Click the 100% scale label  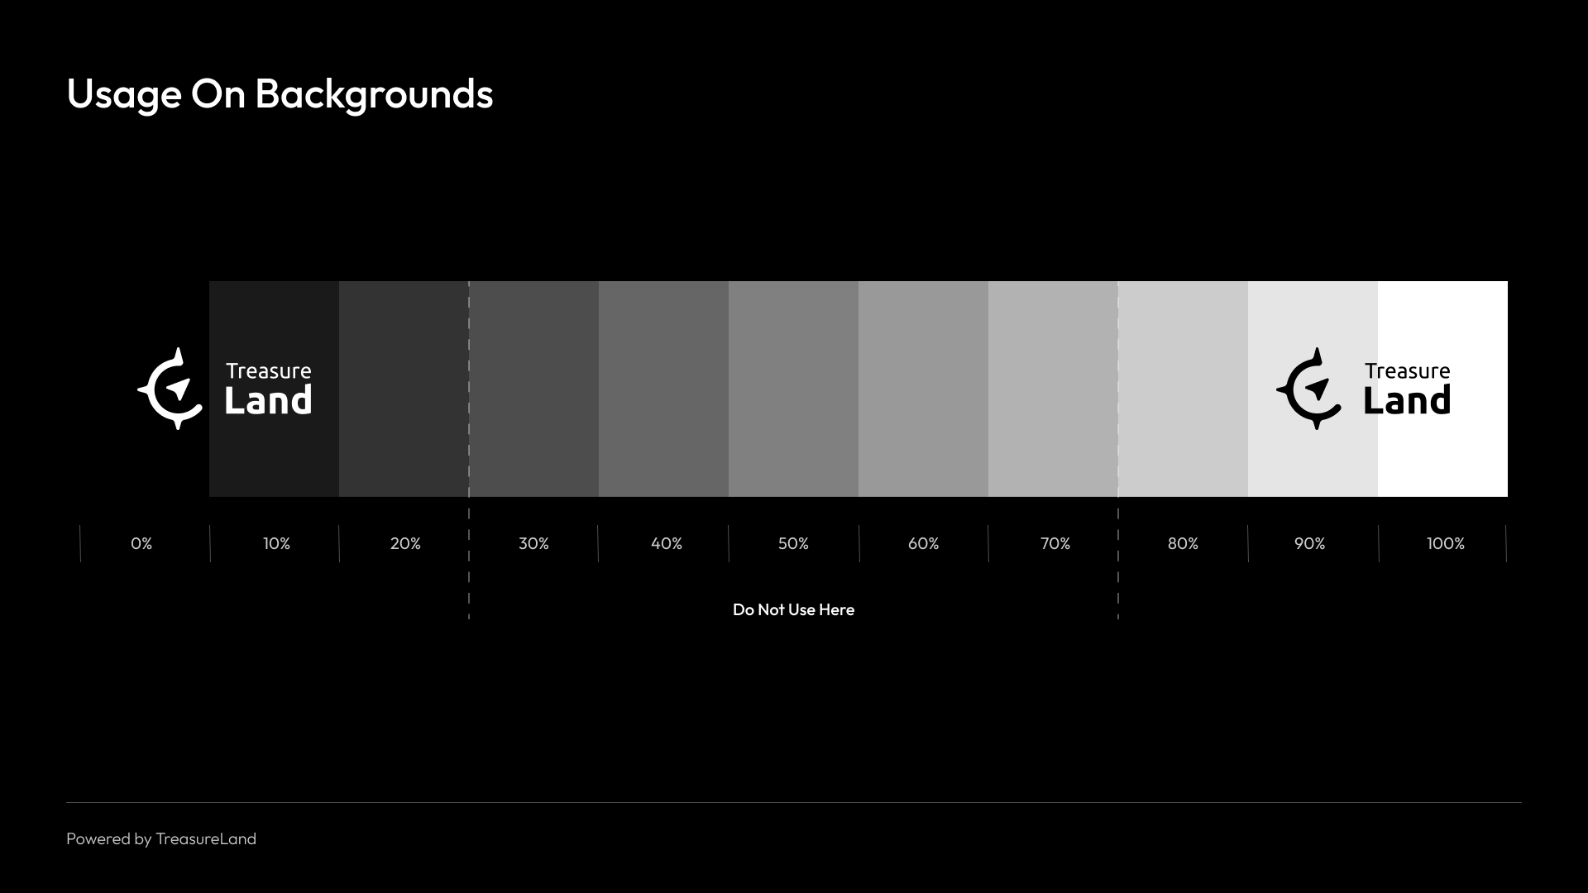click(1445, 544)
